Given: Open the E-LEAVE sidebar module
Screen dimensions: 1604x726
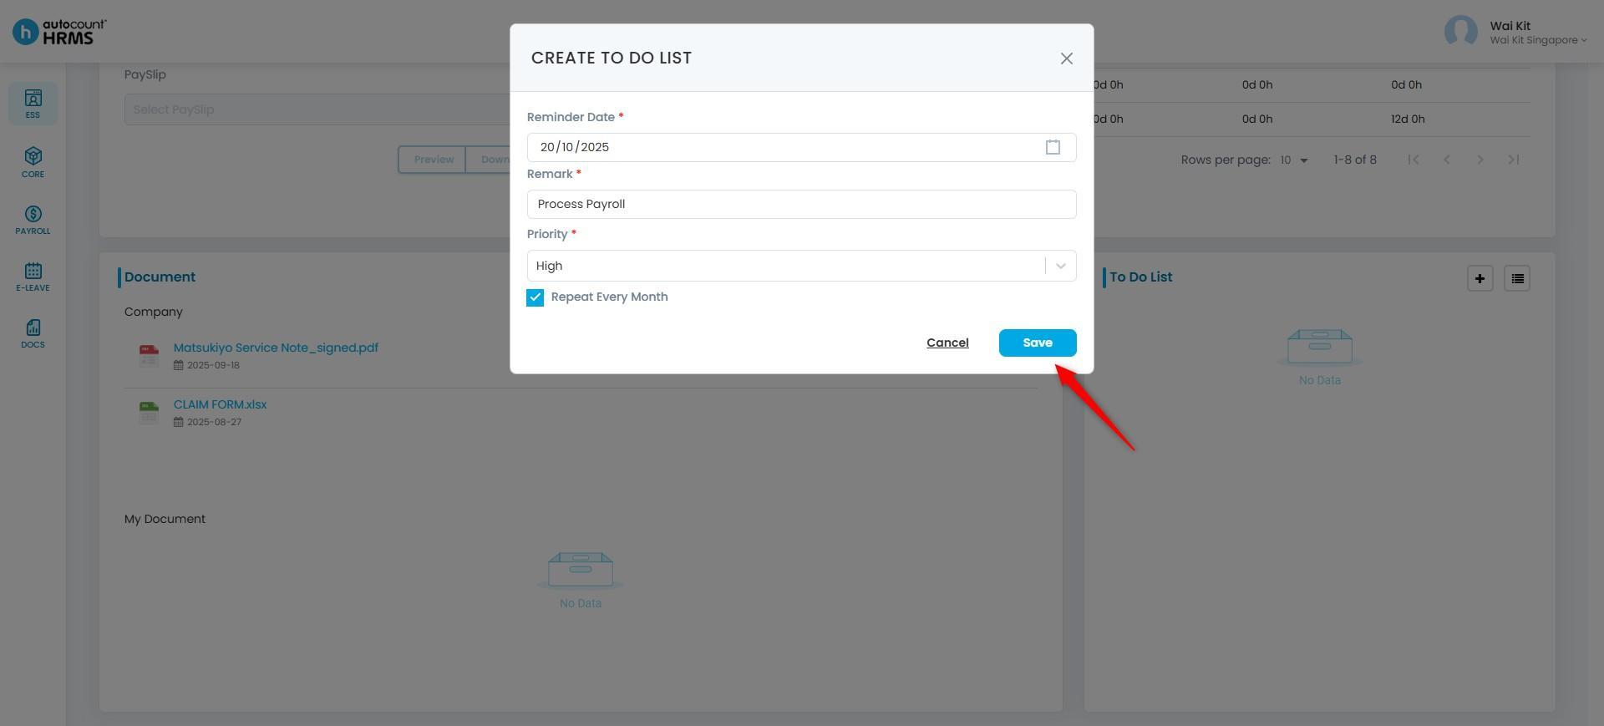Looking at the screenshot, I should click(33, 277).
